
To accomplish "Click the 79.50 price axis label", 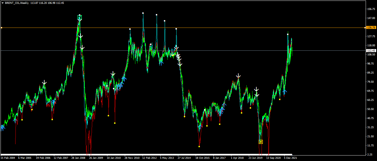I will [371, 82].
